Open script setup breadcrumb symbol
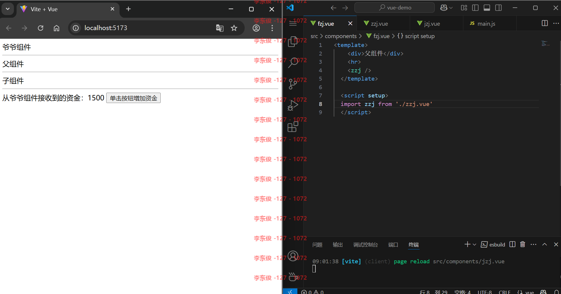Image resolution: width=561 pixels, height=294 pixels. (416, 36)
